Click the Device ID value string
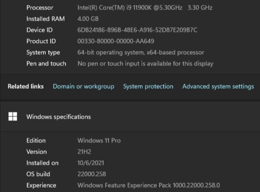Viewport: 260px width, 192px height. pyautogui.click(x=137, y=30)
